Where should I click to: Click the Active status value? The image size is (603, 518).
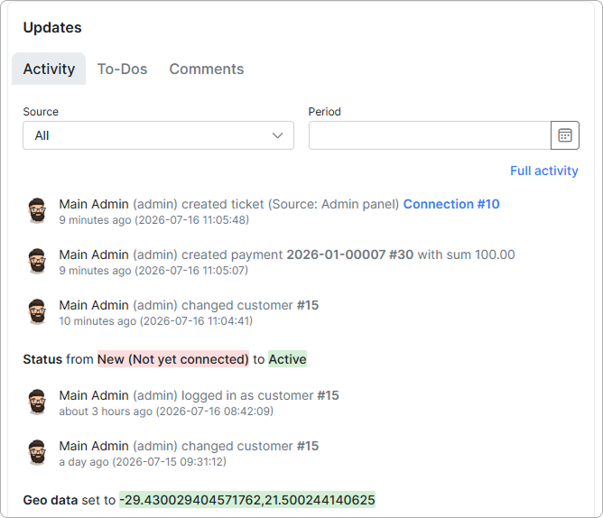point(287,359)
